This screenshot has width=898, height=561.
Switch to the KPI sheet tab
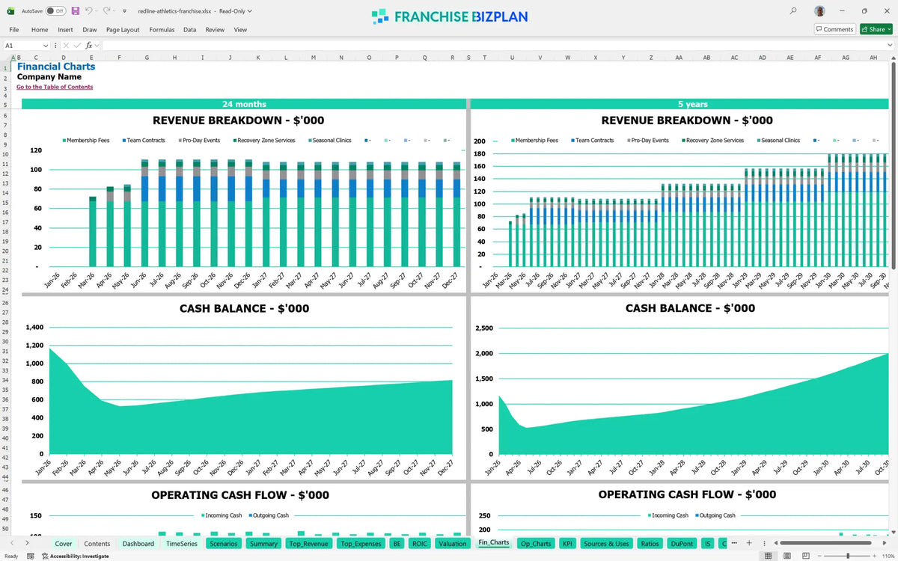(566, 543)
